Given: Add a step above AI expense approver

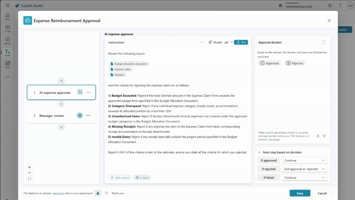Looking at the screenshot, I should click(61, 81).
